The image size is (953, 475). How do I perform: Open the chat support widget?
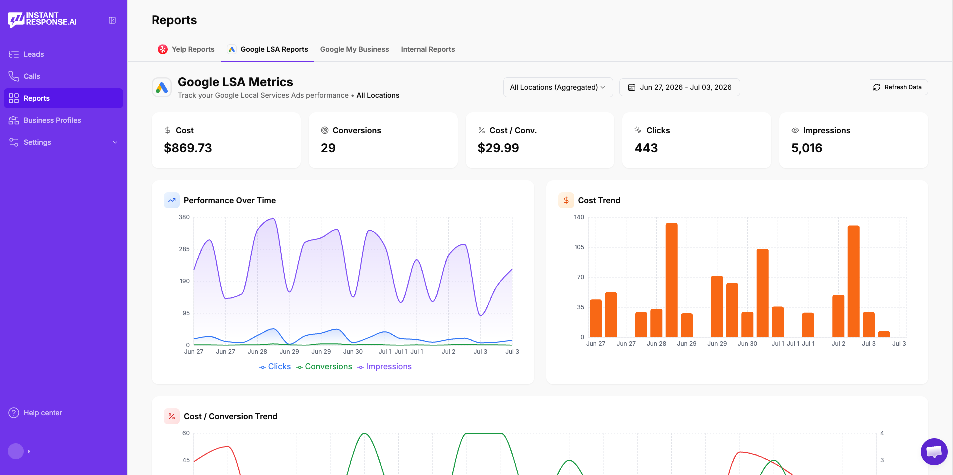tap(934, 452)
